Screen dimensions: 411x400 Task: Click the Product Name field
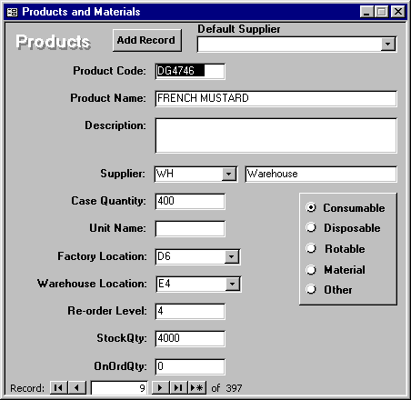[x=276, y=98]
